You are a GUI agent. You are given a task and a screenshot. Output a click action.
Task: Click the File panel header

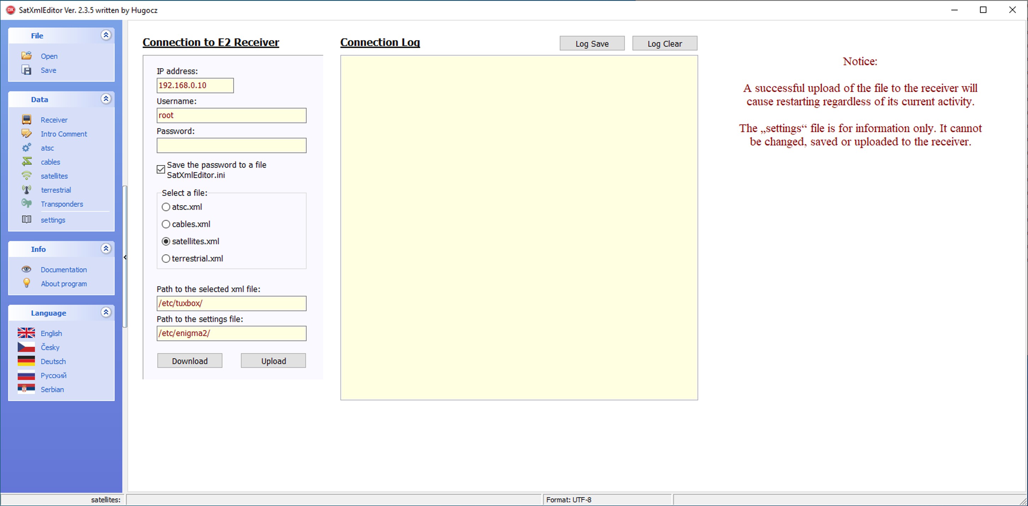(61, 35)
